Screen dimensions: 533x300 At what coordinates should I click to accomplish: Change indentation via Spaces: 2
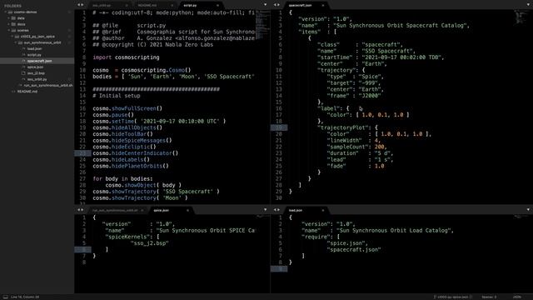point(489,297)
